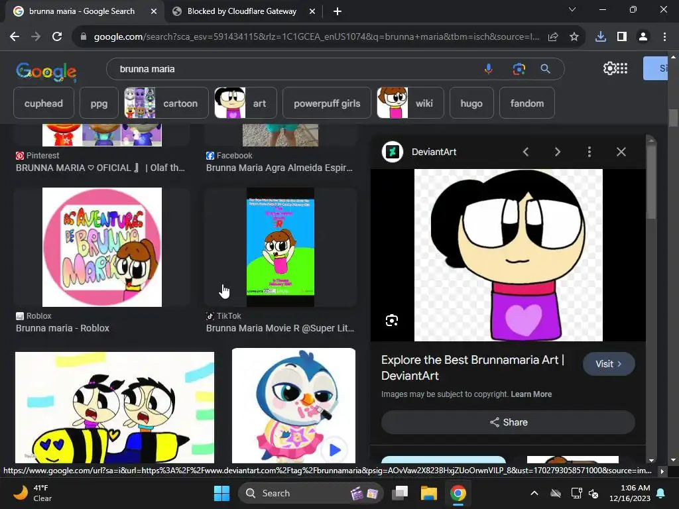This screenshot has width=679, height=509.
Task: Open Google quick settings gear
Action: 609,68
